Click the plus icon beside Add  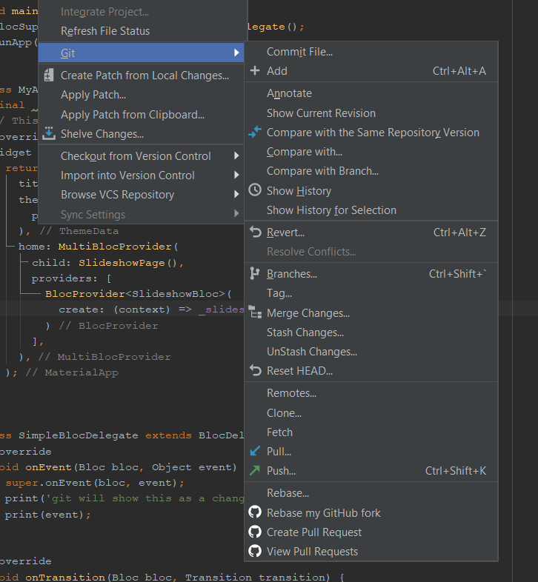[255, 70]
